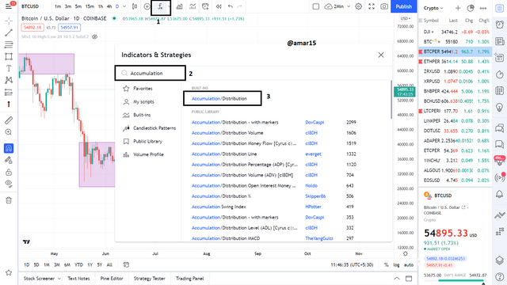The height and width of the screenshot is (285, 507).
Task: Set chart range to YTD
Action: 78,265
